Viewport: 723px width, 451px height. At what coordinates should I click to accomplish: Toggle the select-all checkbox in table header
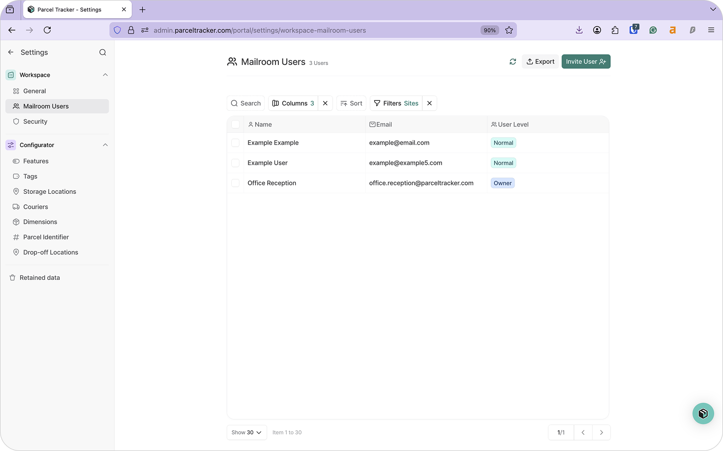click(235, 124)
